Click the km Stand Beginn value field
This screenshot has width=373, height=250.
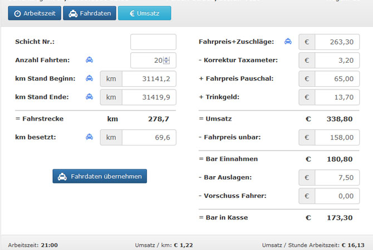[x=149, y=79]
